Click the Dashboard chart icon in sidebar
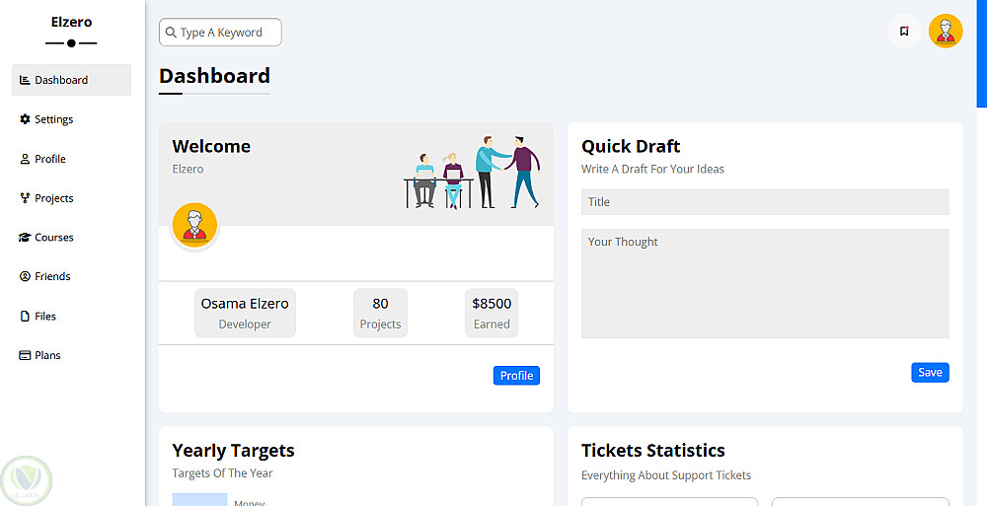This screenshot has height=506, width=987. coord(25,80)
